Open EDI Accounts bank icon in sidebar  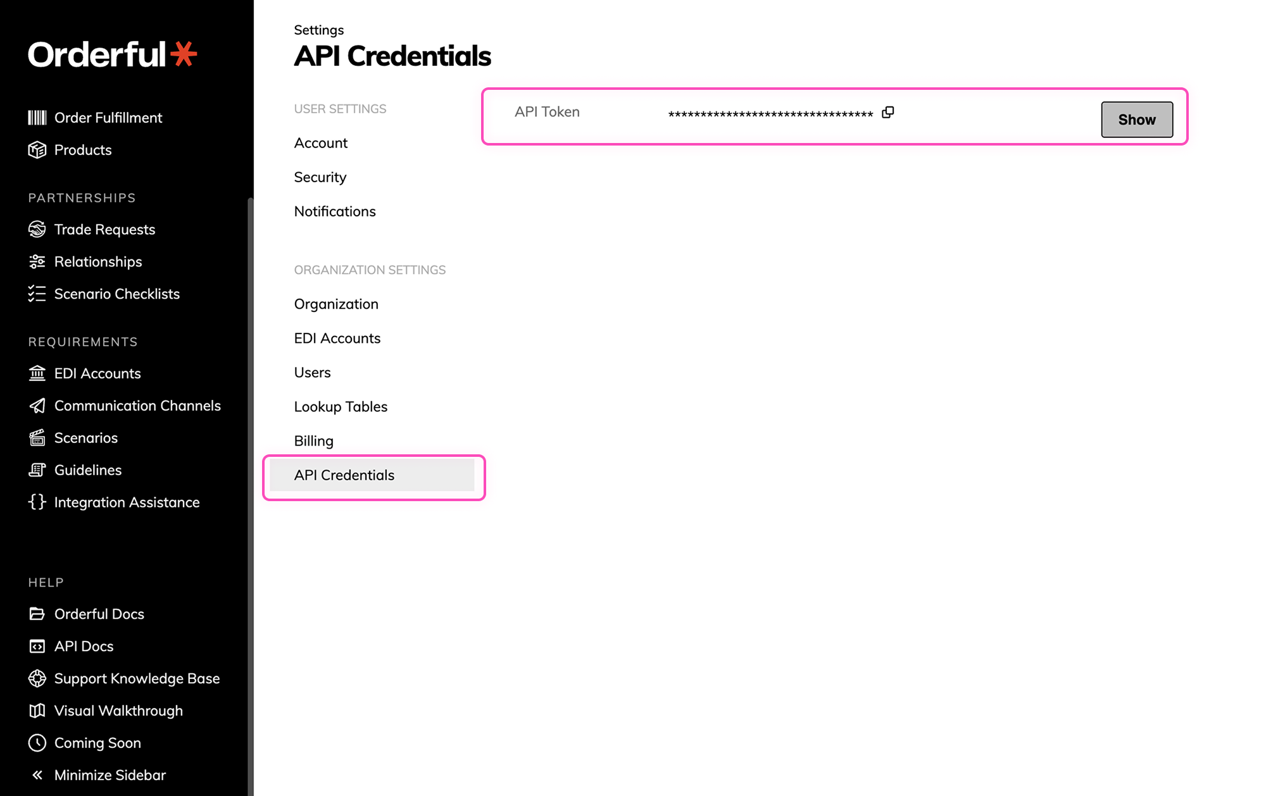click(x=38, y=373)
